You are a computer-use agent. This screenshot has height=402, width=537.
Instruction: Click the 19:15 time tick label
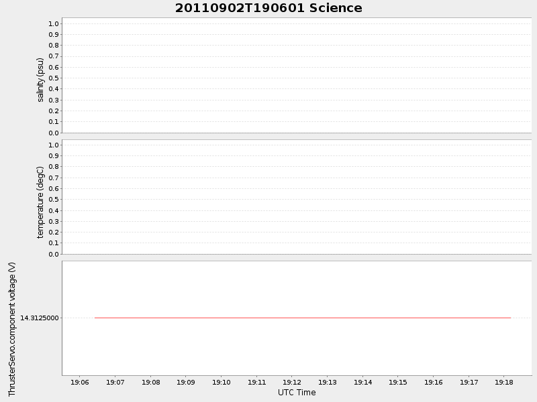pyautogui.click(x=398, y=382)
